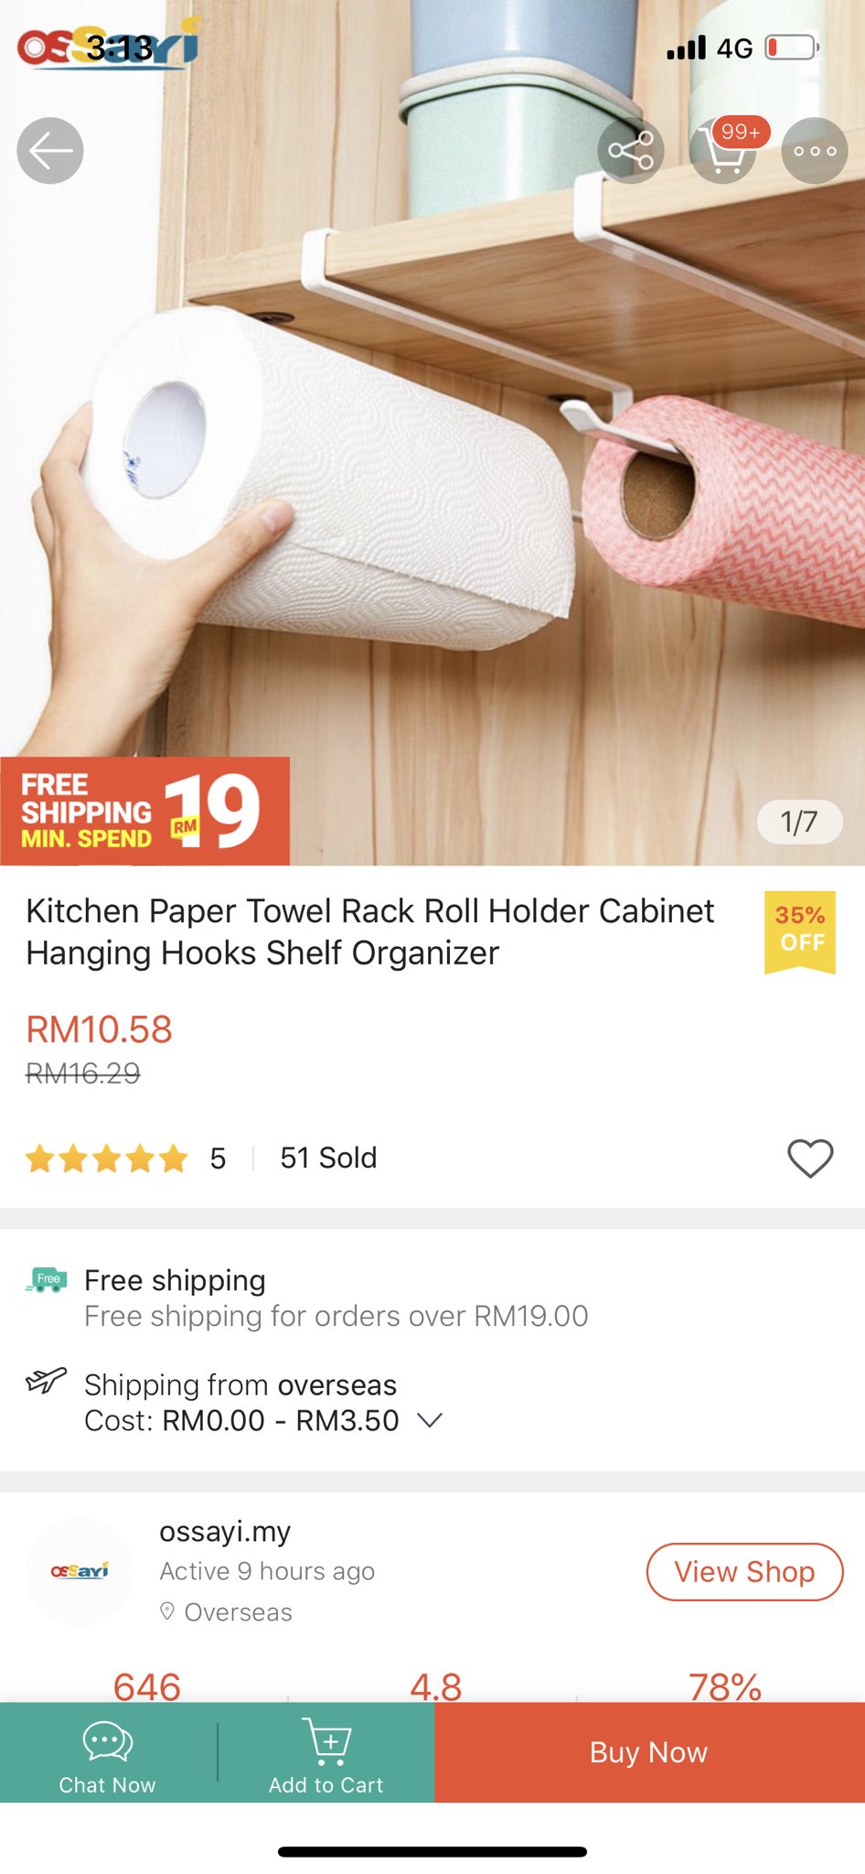This screenshot has width=865, height=1874.
Task: Open the three-dot more options menu
Action: coord(815,151)
